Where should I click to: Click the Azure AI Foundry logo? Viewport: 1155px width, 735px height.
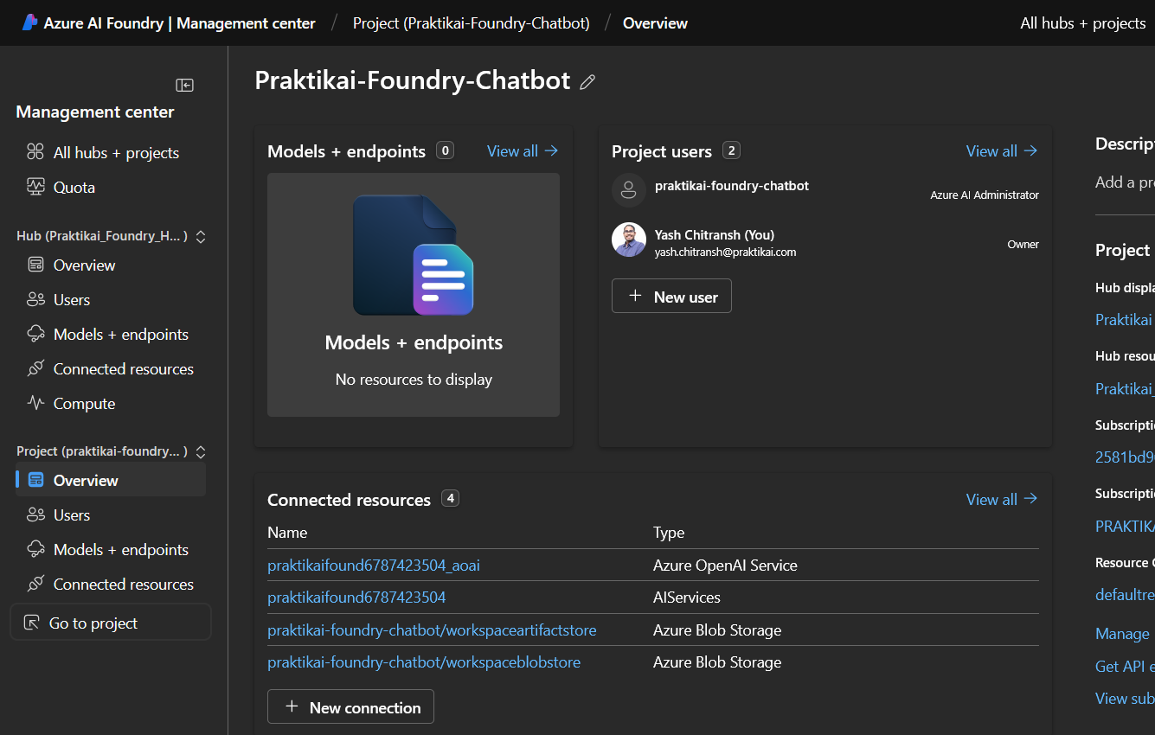coord(30,22)
